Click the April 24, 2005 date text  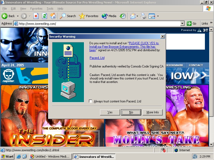point(13,65)
